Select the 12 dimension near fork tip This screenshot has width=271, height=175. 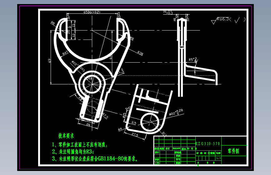click(x=73, y=35)
